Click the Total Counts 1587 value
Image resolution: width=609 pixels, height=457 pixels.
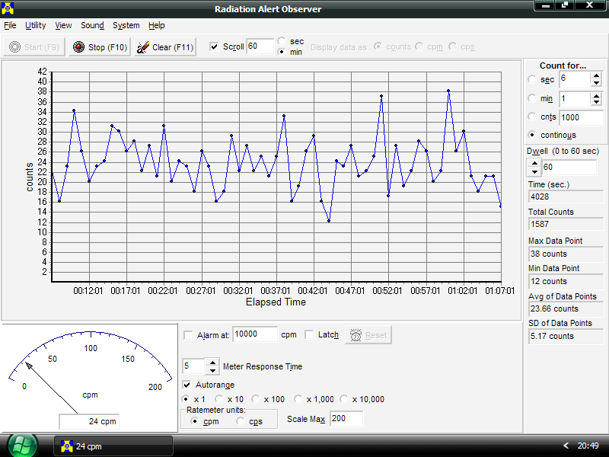coord(566,224)
